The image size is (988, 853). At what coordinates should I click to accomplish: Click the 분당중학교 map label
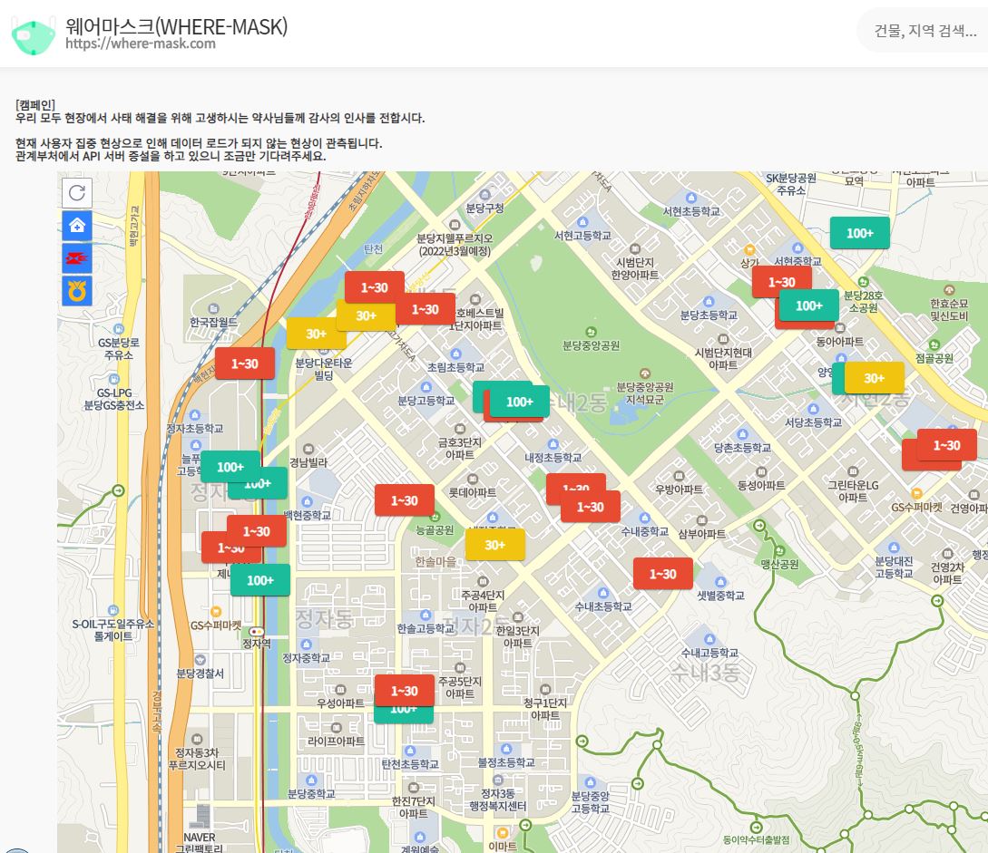click(x=310, y=794)
